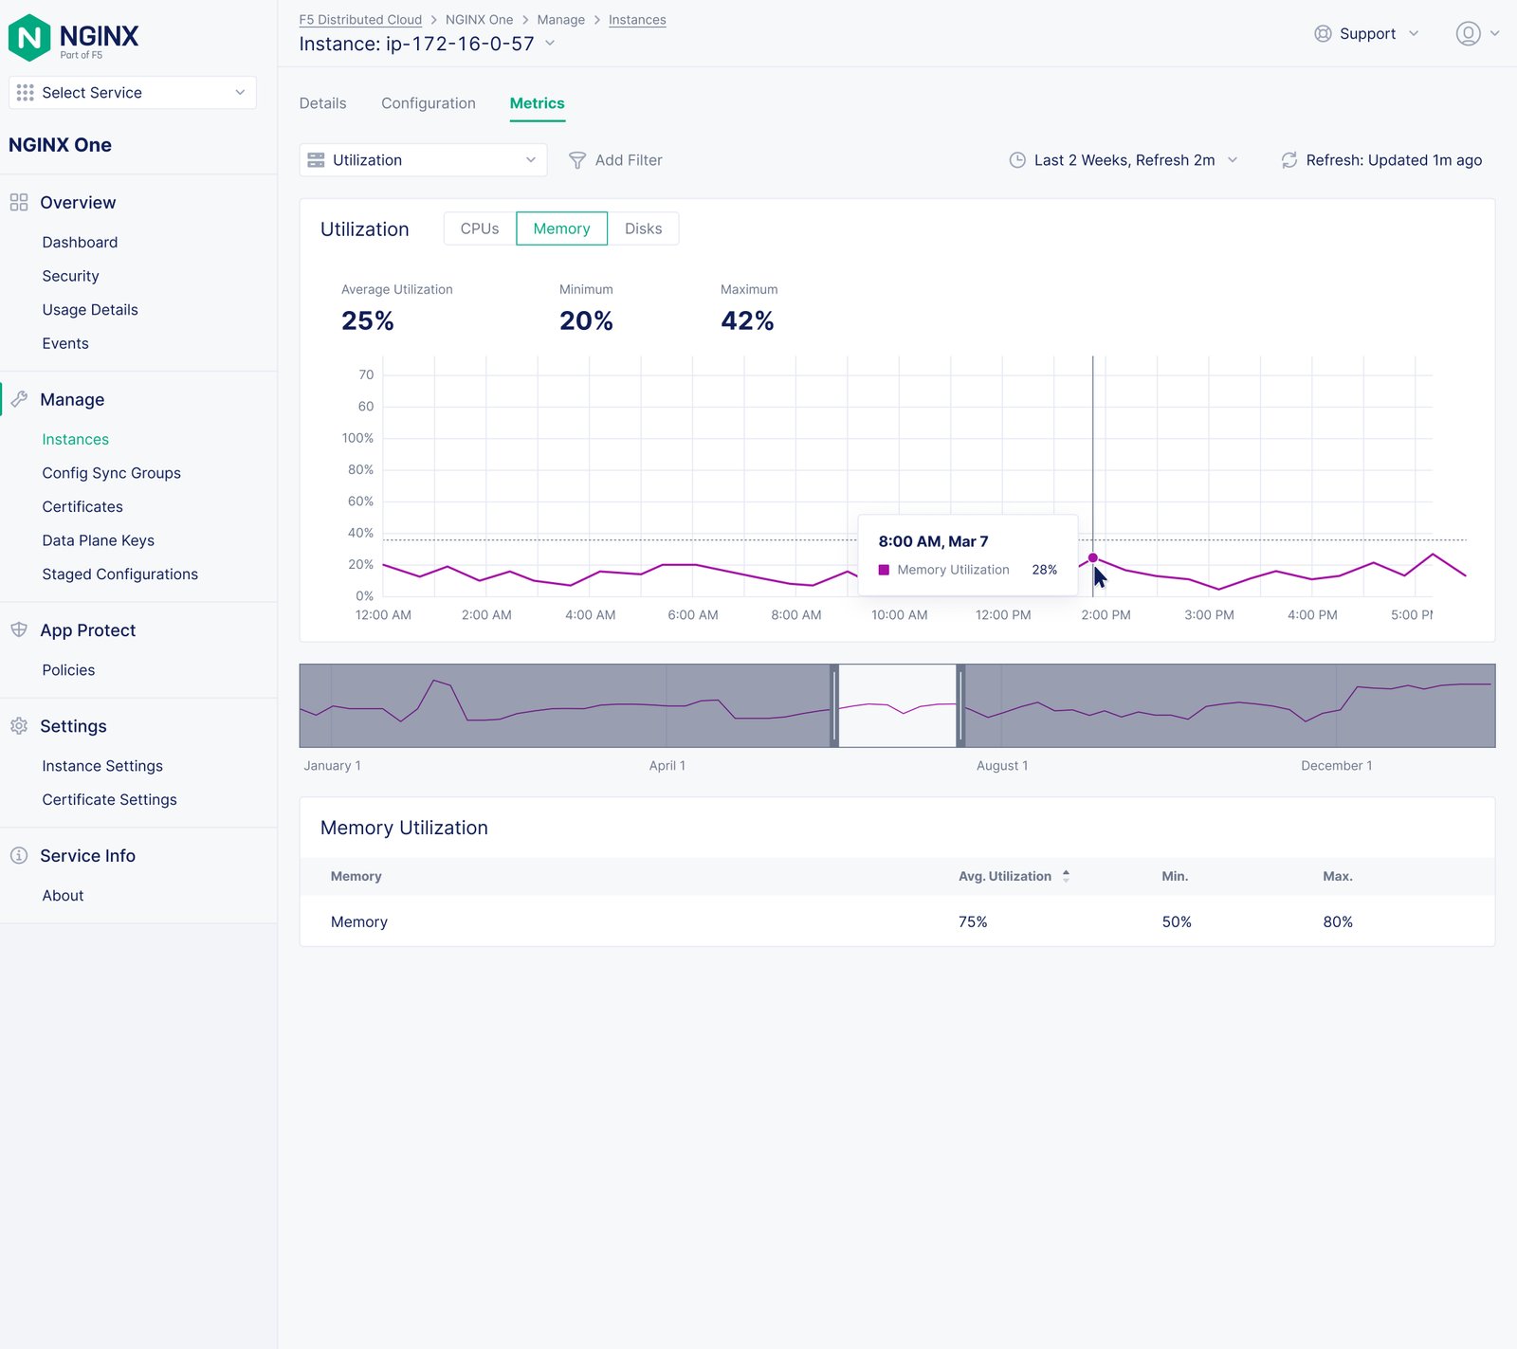
Task: Open the Support dropdown menu
Action: (1366, 34)
